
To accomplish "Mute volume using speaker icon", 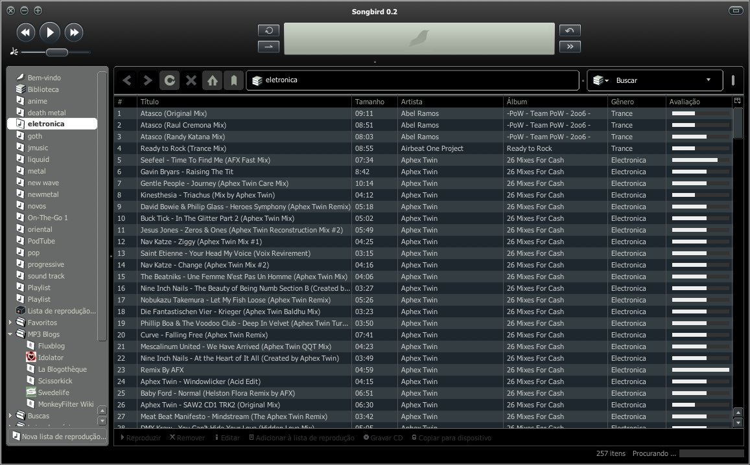I will (14, 52).
